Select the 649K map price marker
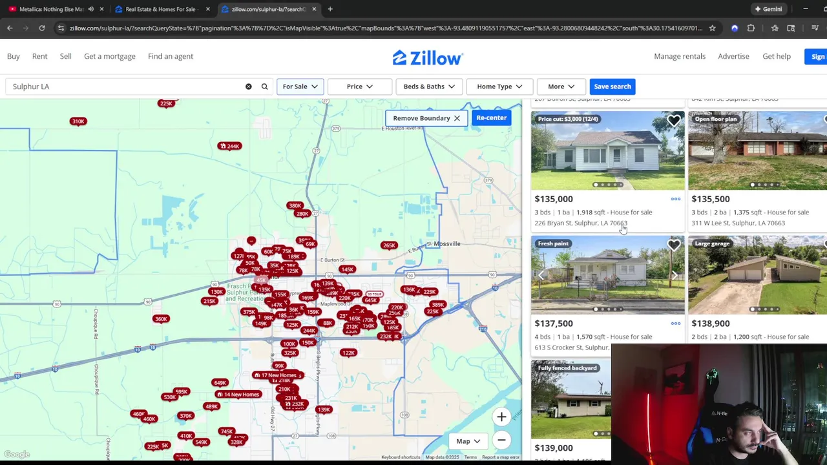827x465 pixels. pyautogui.click(x=220, y=383)
